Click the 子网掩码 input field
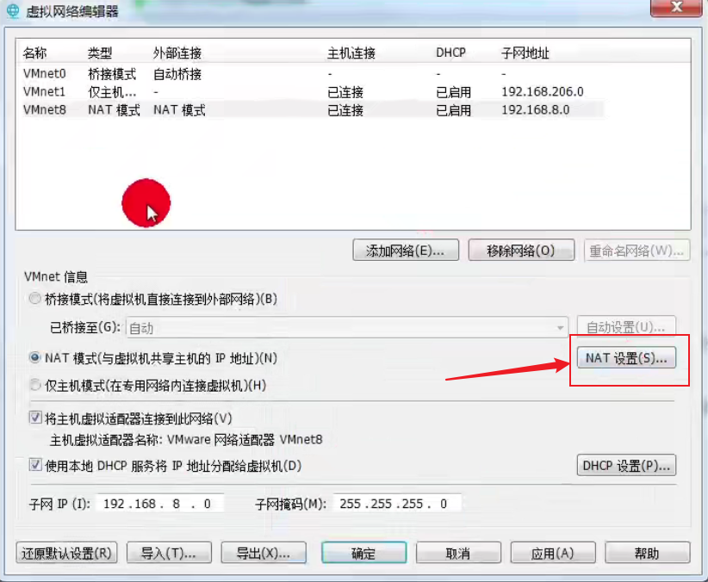Viewport: 708px width, 582px height. [397, 504]
